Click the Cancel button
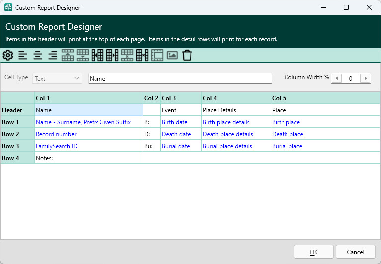Viewport: 381px width, 264px height. click(x=356, y=252)
